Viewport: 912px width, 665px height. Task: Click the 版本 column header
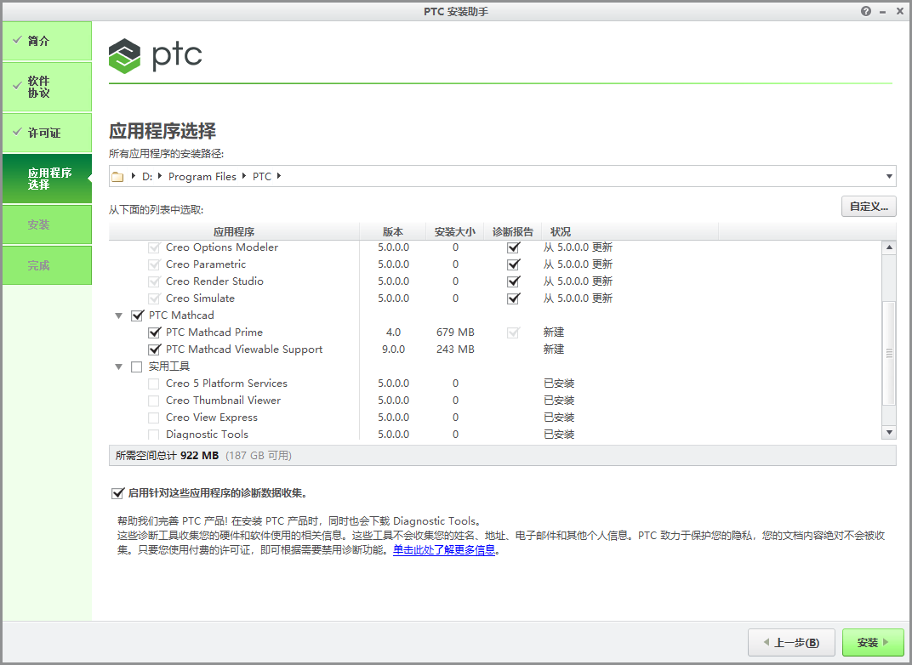(392, 231)
